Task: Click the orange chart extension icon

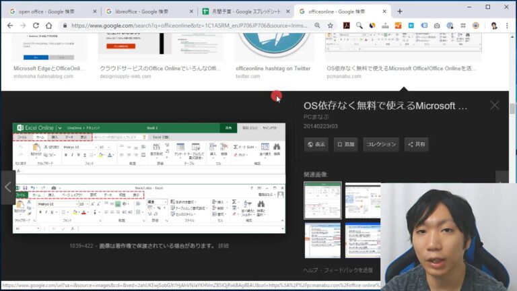Action: point(398,26)
